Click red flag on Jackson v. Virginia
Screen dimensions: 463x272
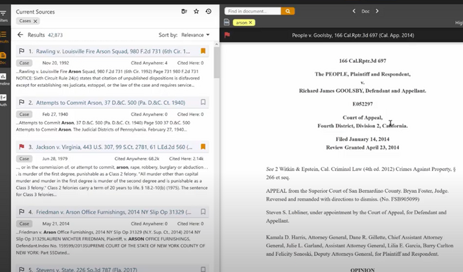(21, 147)
